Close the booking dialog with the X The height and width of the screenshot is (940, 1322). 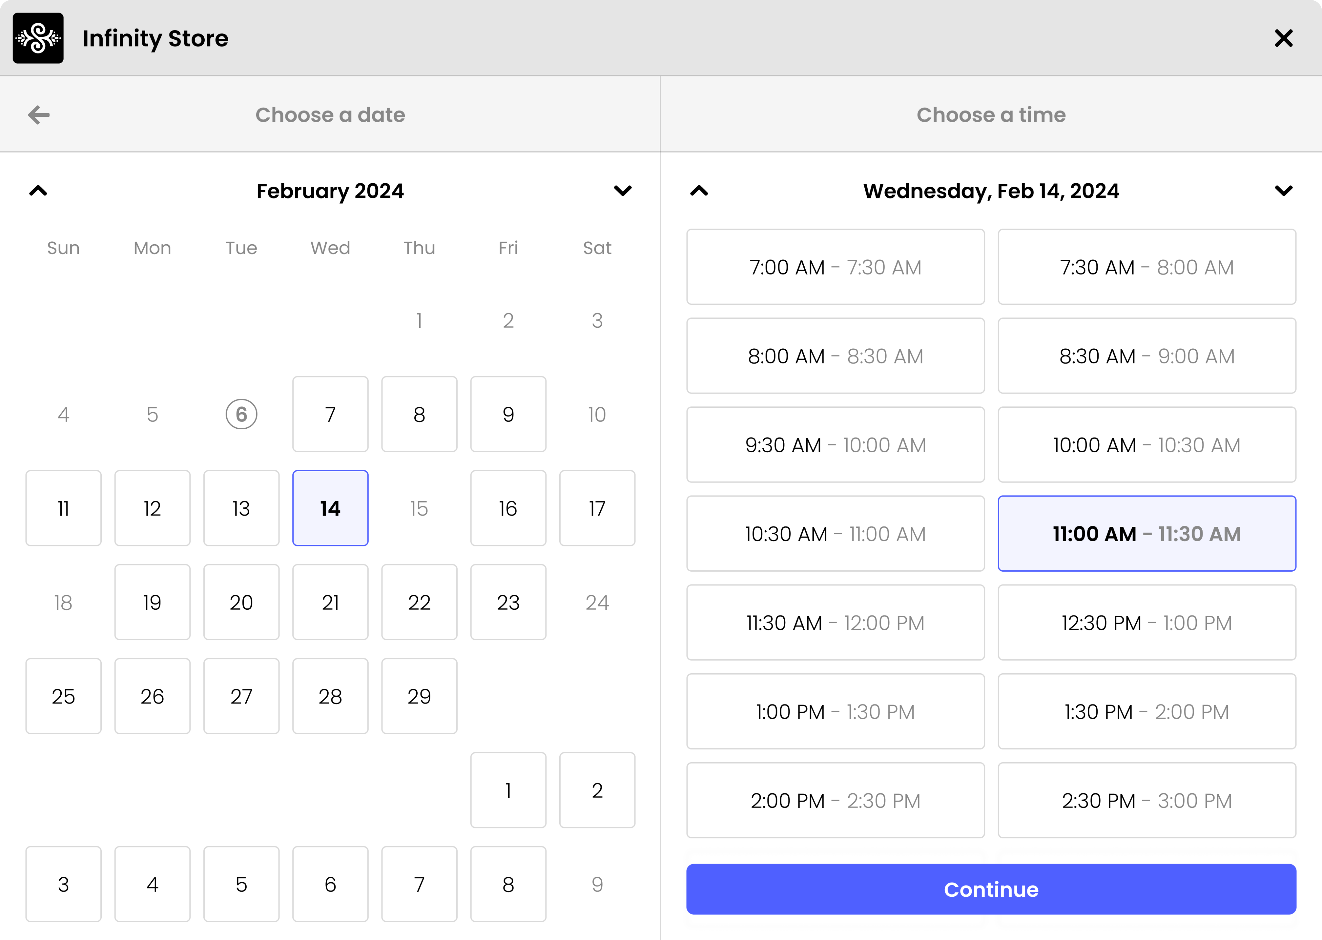1283,38
